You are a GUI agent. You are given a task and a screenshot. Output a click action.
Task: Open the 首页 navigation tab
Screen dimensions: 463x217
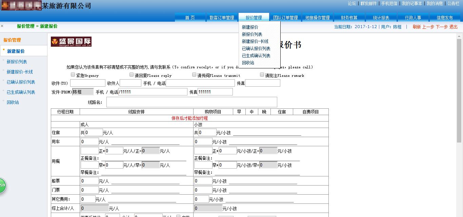[190, 18]
